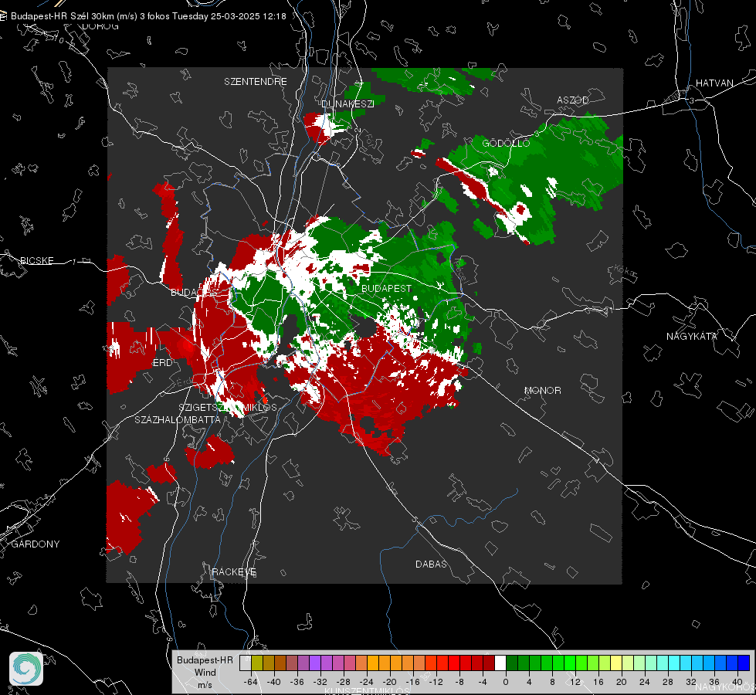Click the '28' legend scale value

668,682
